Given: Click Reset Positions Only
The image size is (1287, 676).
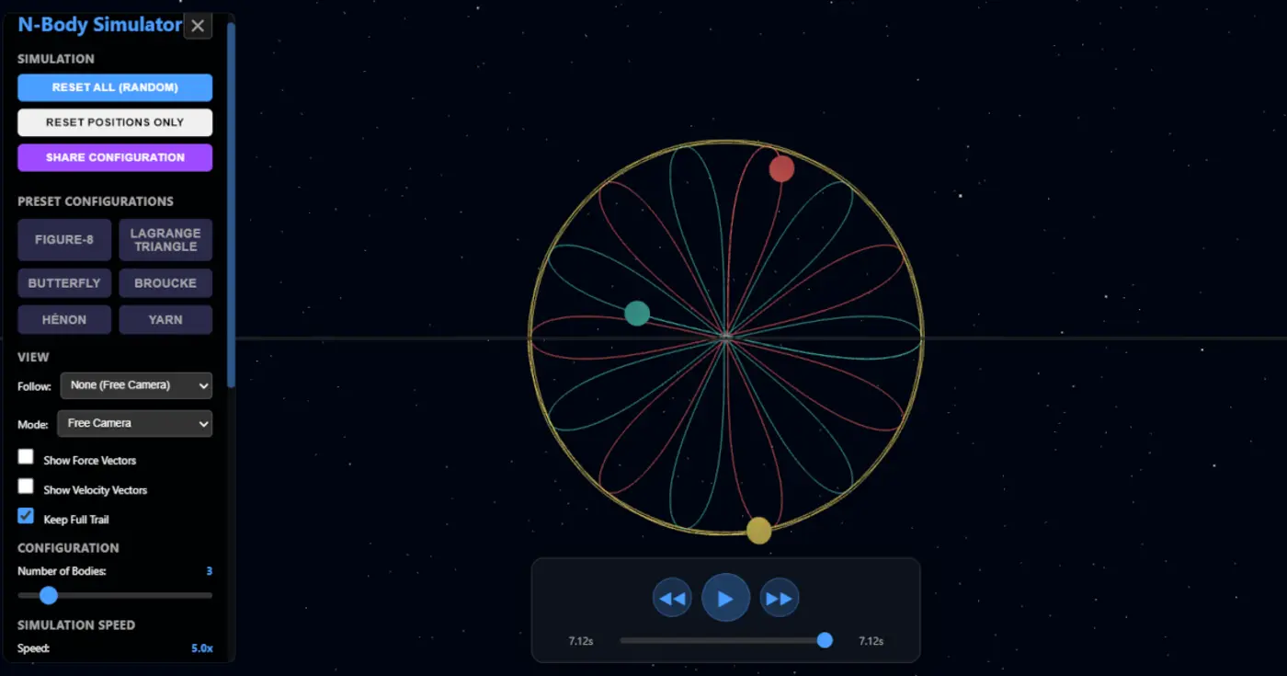Looking at the screenshot, I should click(x=114, y=121).
